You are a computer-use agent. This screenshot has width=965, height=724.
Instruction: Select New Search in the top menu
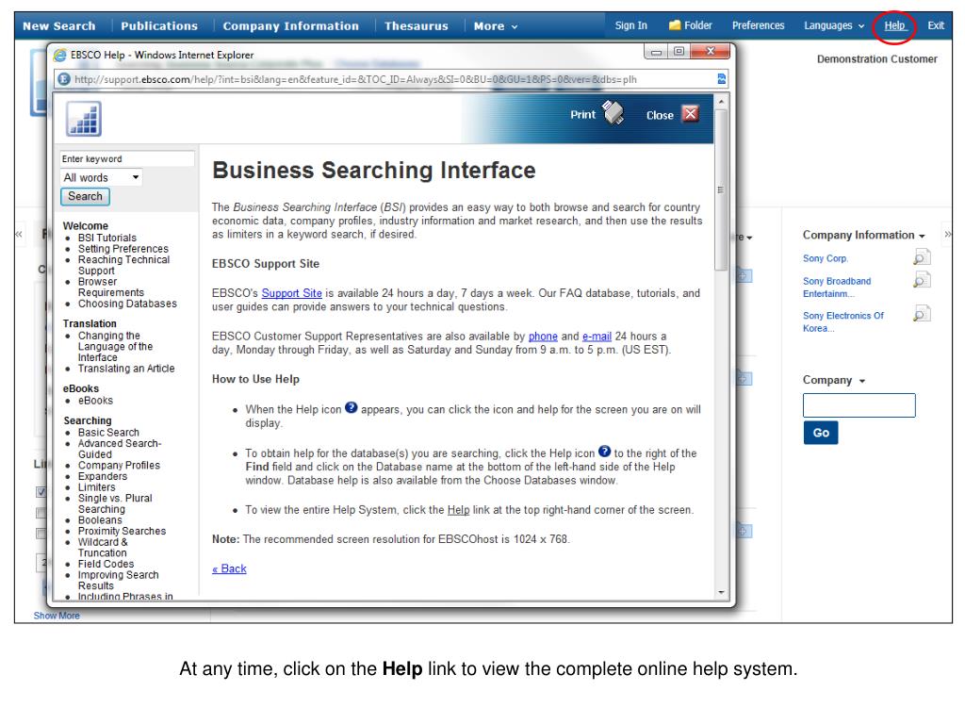[x=59, y=25]
